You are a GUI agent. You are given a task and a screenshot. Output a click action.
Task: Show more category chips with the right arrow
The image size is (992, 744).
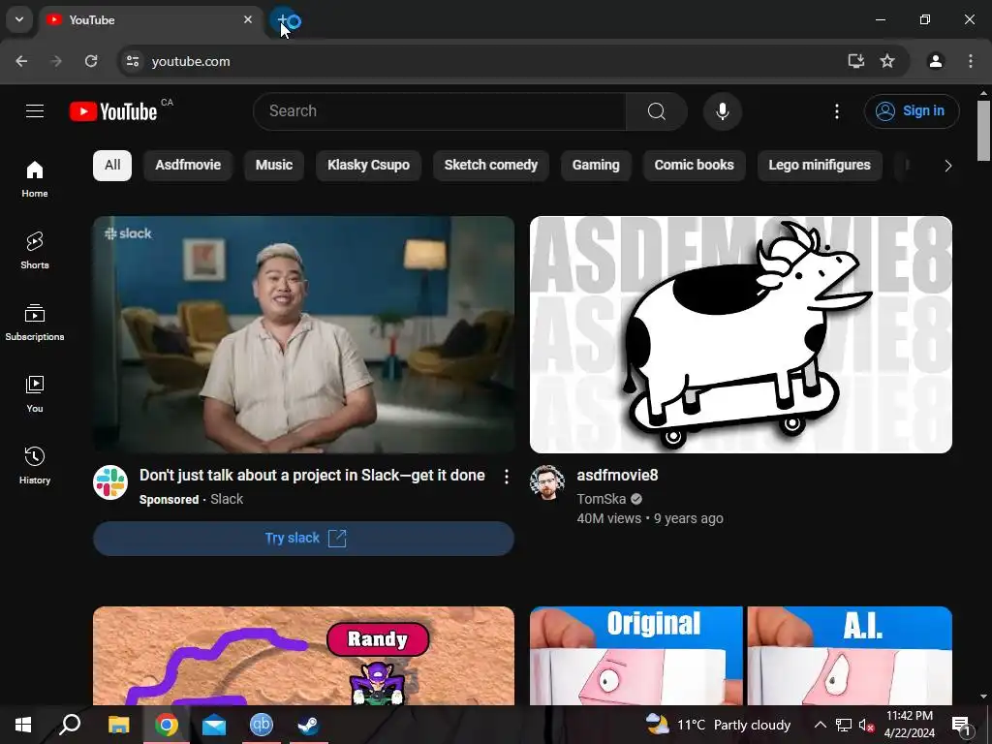pos(947,166)
